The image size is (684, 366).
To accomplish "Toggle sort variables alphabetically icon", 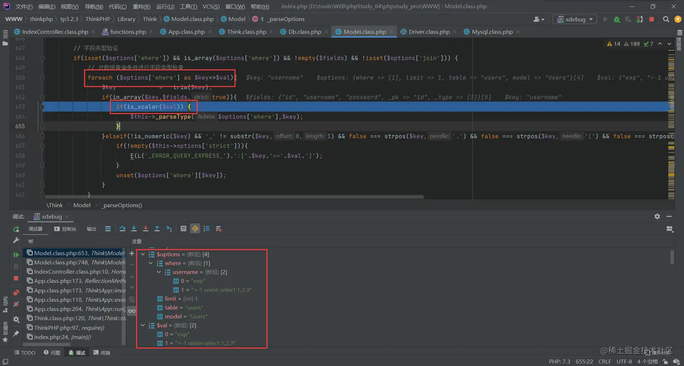I will tap(207, 229).
